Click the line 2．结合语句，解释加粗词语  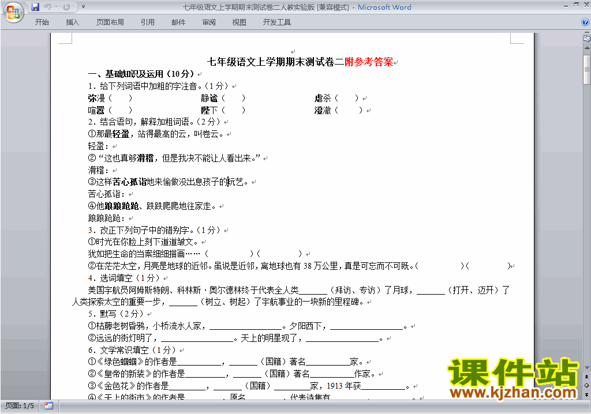click(155, 122)
